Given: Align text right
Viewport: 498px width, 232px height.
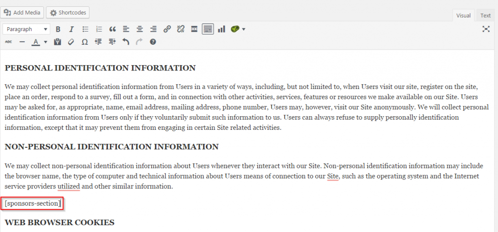Looking at the screenshot, I should (x=153, y=29).
